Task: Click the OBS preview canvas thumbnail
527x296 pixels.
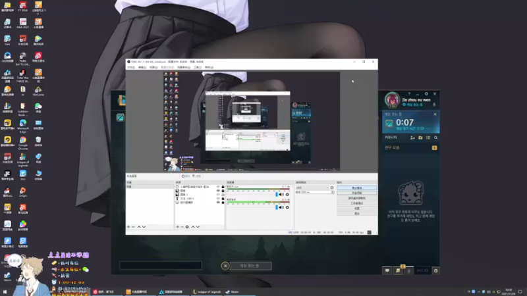Action: 252,122
